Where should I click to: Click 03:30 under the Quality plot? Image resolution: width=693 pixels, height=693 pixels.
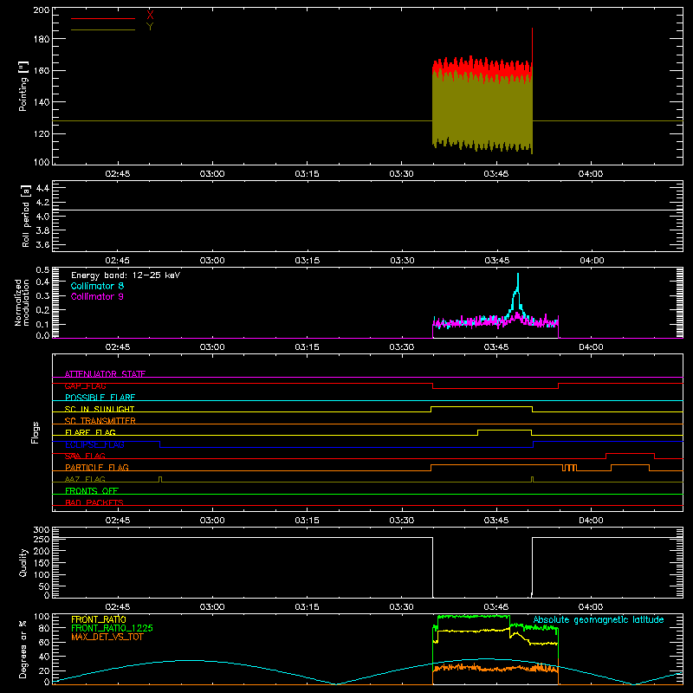pyautogui.click(x=401, y=607)
